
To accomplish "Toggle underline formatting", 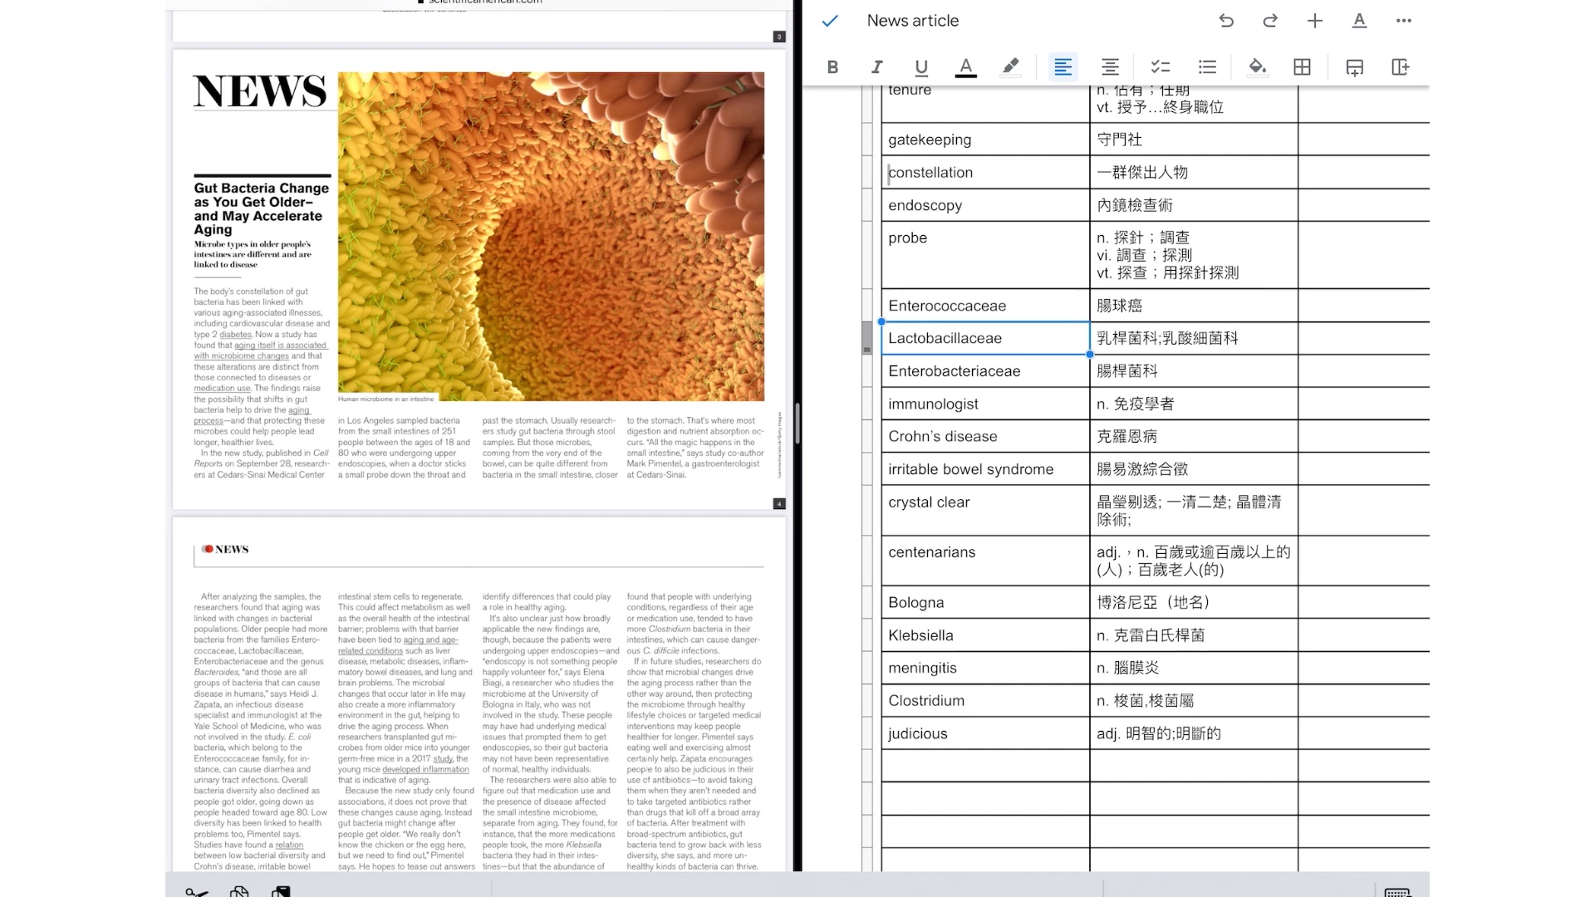I will pos(920,67).
